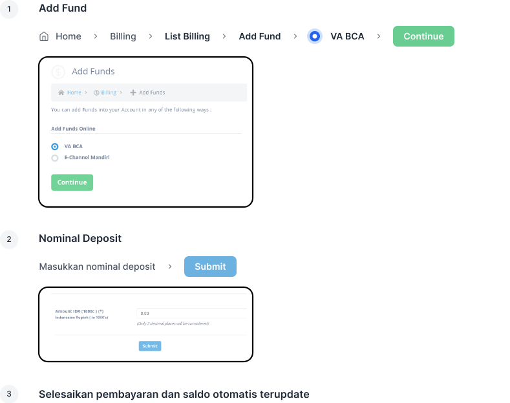This screenshot has height=403, width=510.
Task: Click the house icon beside Home
Action: tap(44, 36)
